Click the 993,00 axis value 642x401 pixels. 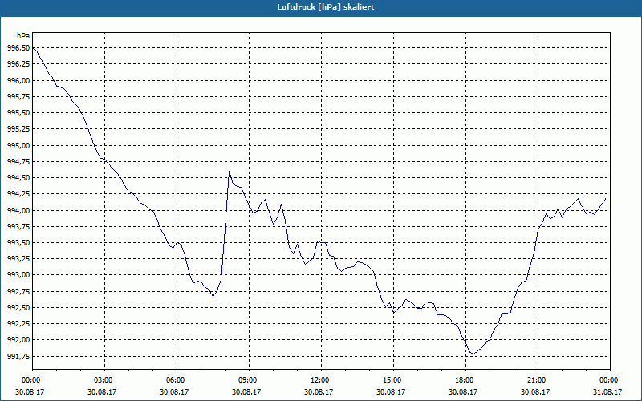click(x=18, y=275)
